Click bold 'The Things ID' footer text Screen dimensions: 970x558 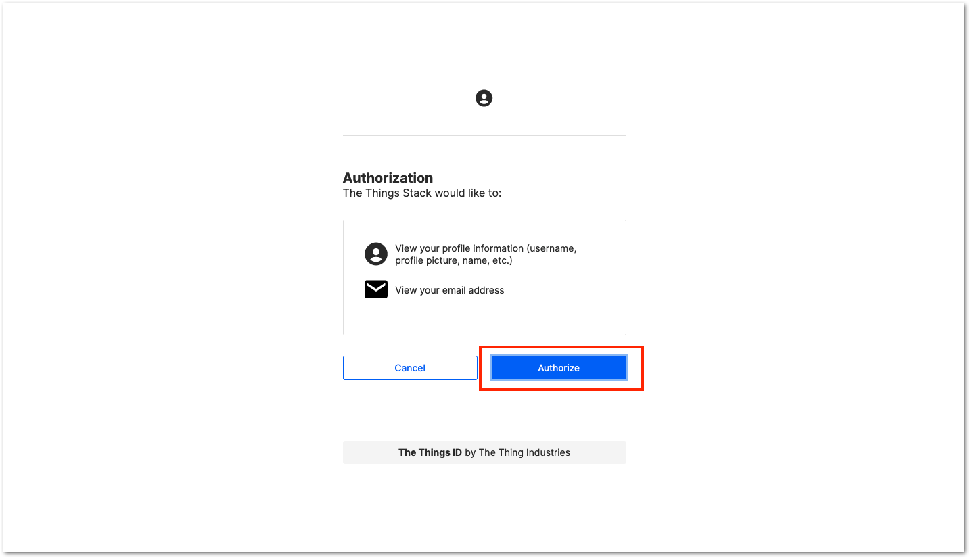(430, 452)
